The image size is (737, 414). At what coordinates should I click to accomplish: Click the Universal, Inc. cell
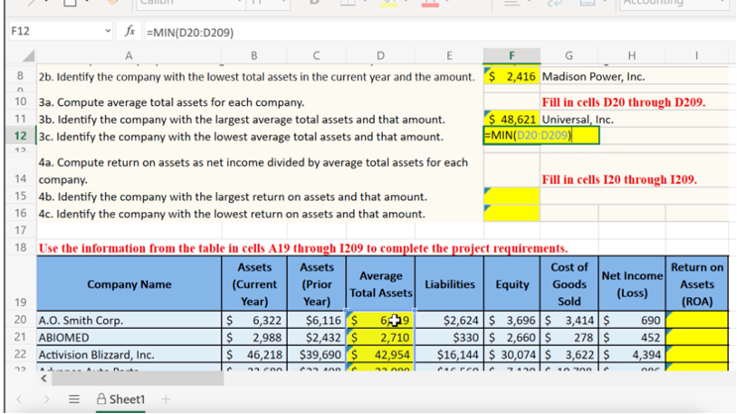577,119
